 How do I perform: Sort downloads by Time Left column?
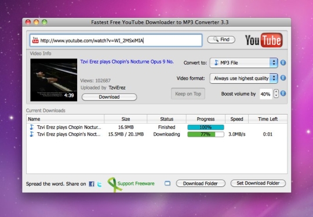[x=268, y=119]
